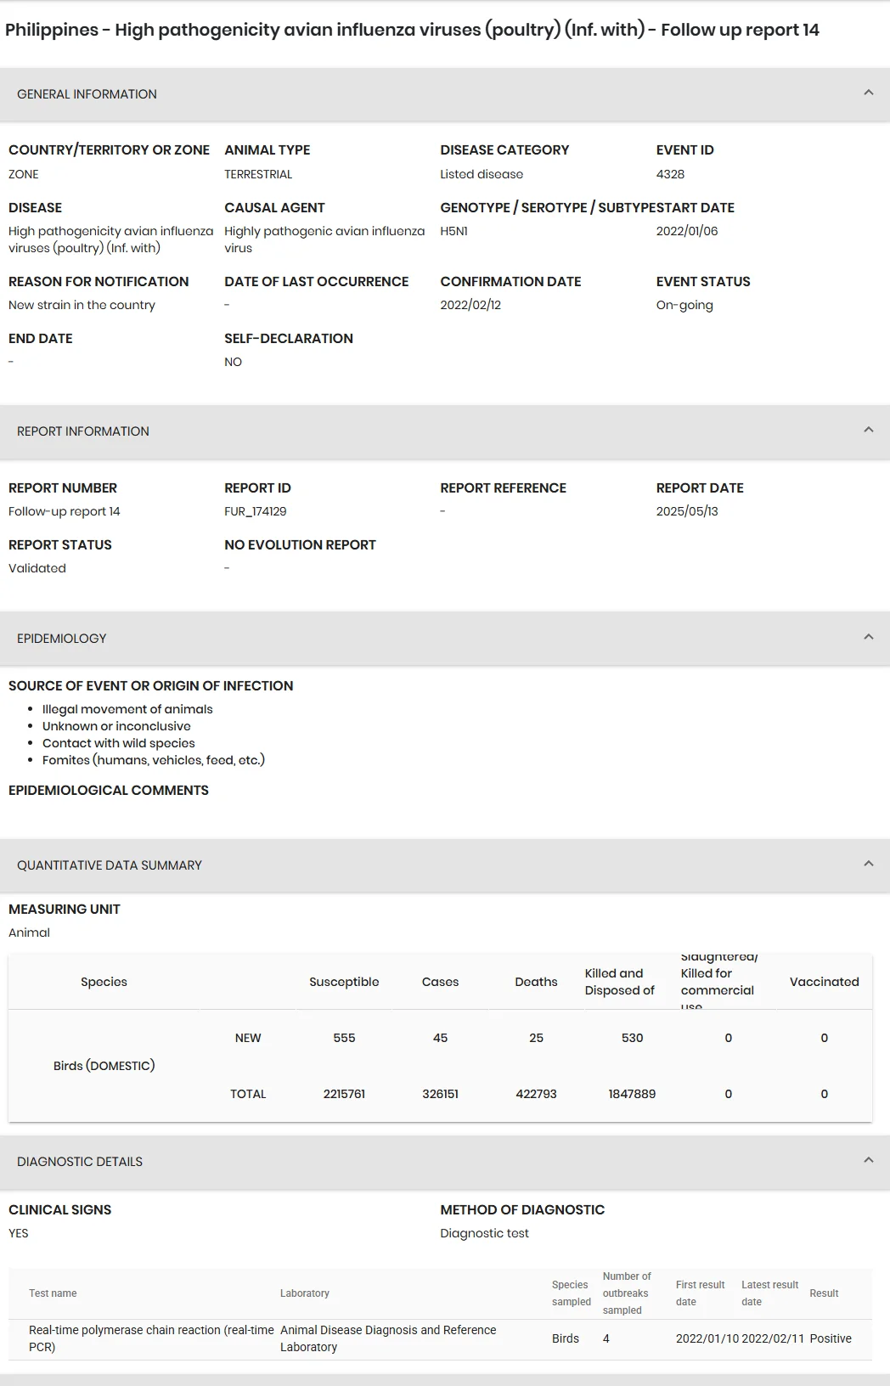The image size is (890, 1386).
Task: Select new susceptible count 555
Action: 344,1038
